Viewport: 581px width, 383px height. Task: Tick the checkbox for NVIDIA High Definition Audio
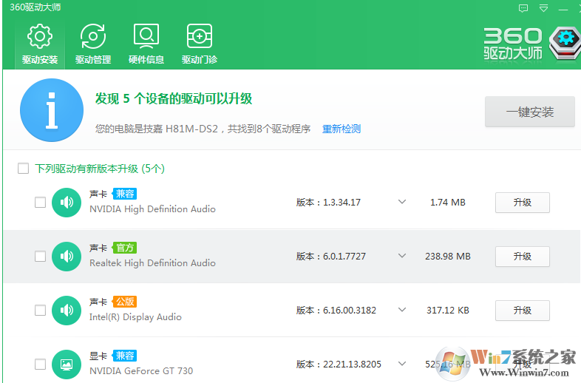pyautogui.click(x=41, y=202)
